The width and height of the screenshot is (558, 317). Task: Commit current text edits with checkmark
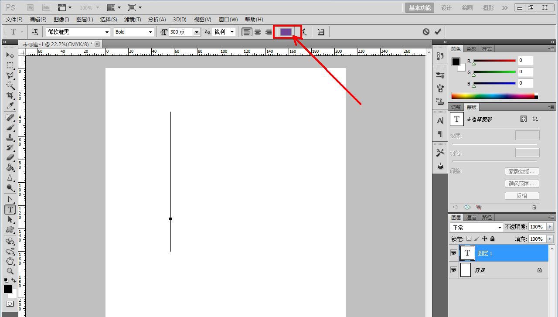438,32
